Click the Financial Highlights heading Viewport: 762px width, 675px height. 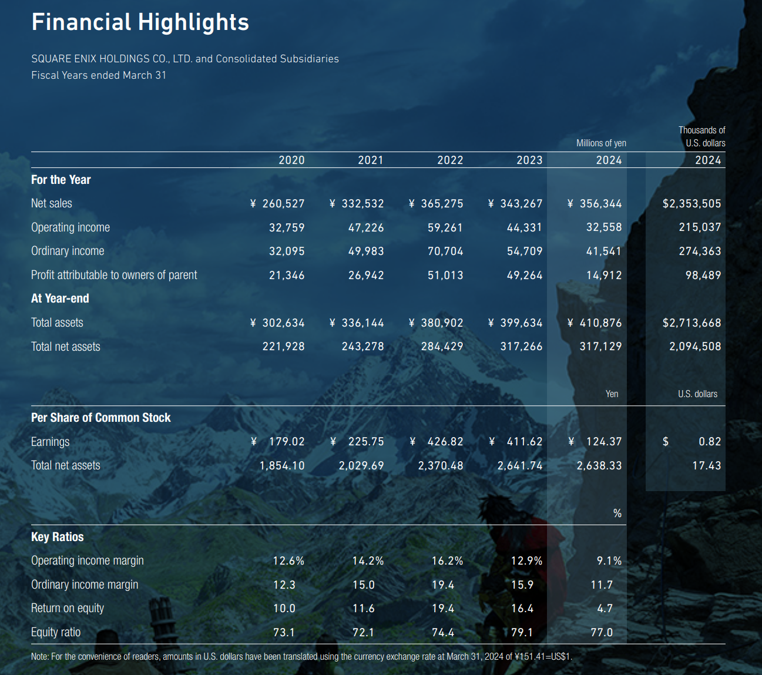point(140,22)
